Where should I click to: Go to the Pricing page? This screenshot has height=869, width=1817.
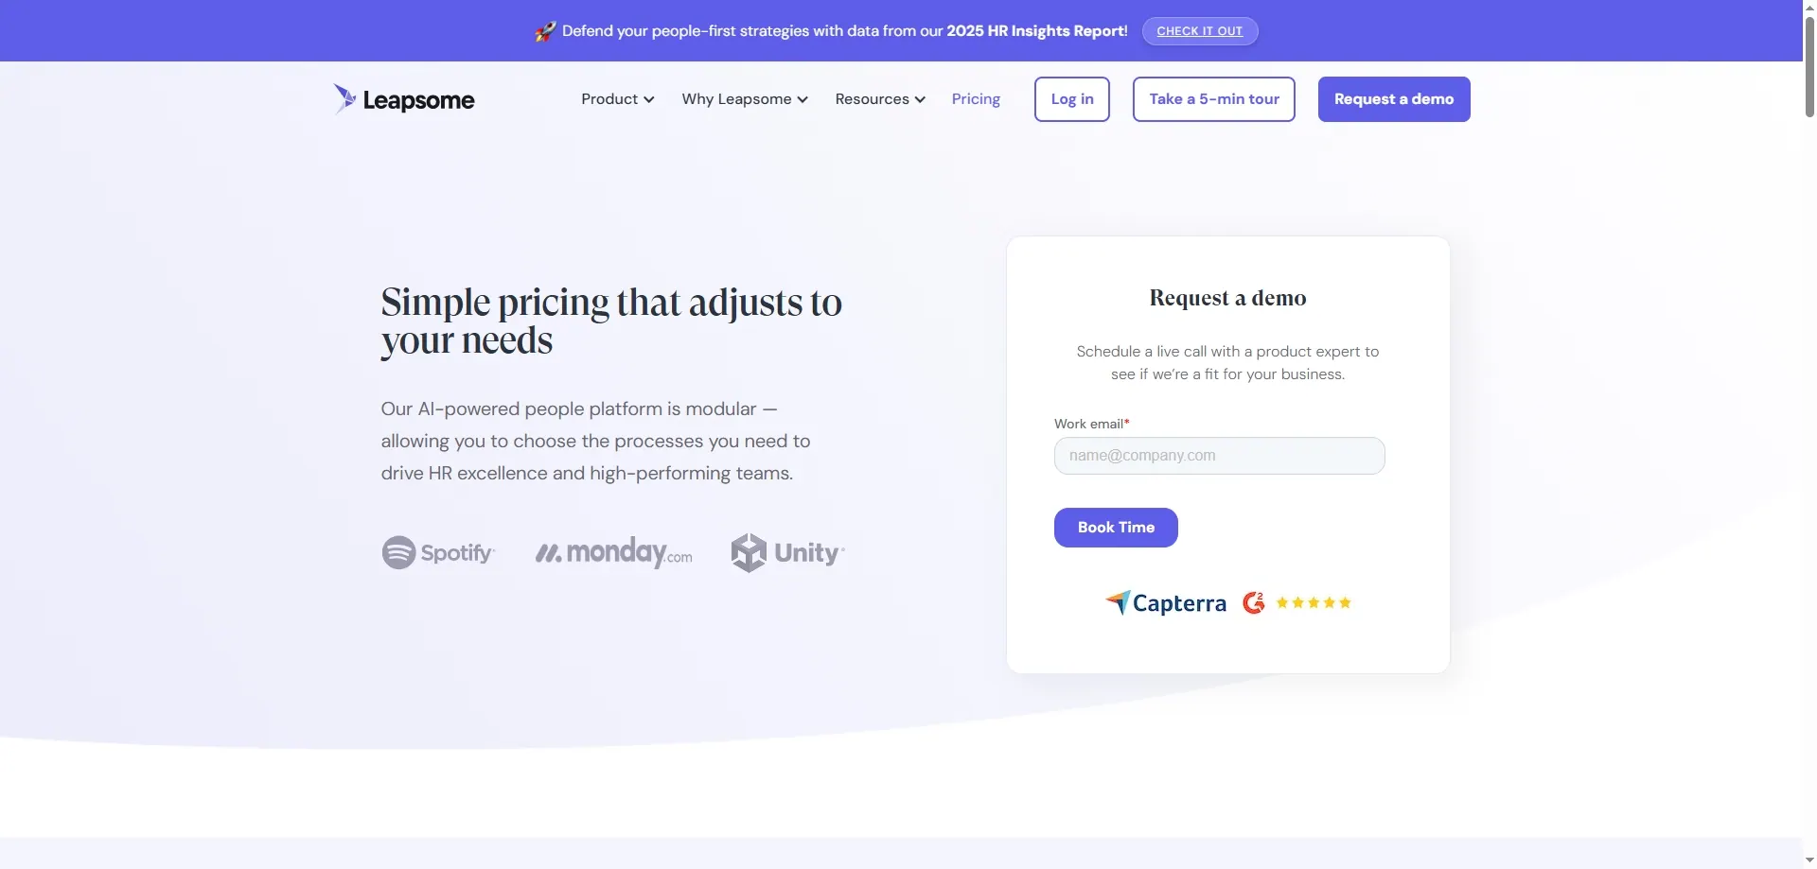click(x=976, y=99)
